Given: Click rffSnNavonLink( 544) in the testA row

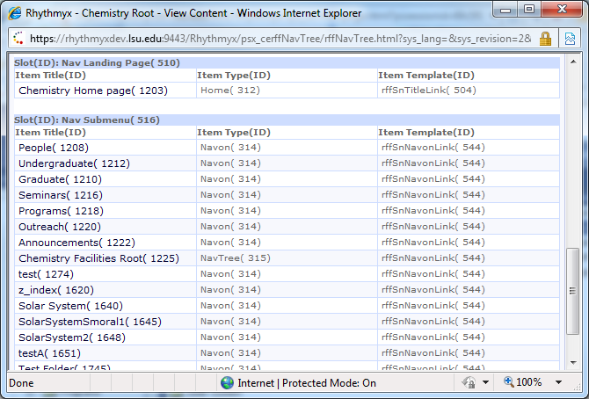Looking at the screenshot, I should (433, 352).
